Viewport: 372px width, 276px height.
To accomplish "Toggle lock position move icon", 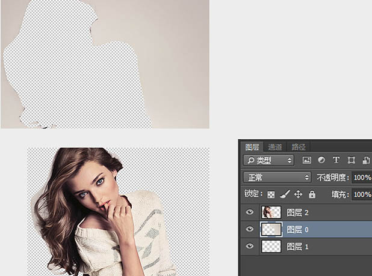I will pos(298,194).
